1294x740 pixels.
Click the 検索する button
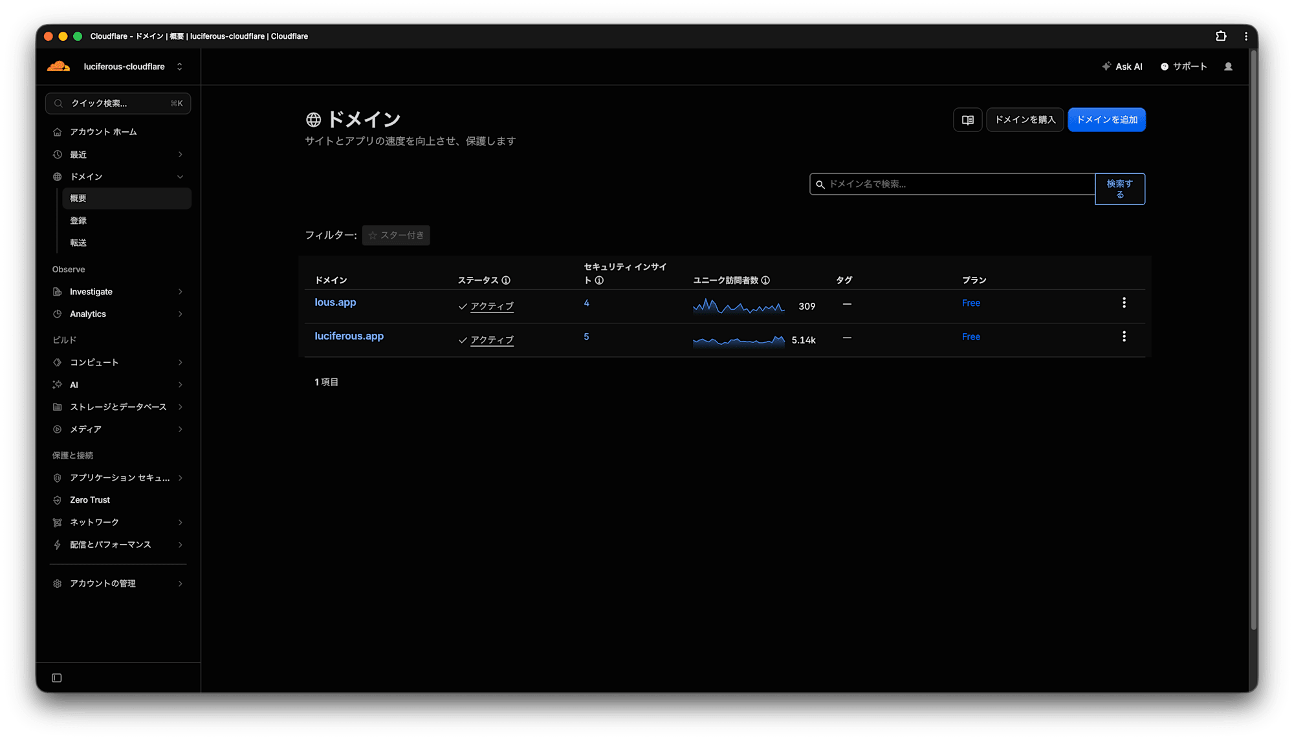pyautogui.click(x=1120, y=189)
